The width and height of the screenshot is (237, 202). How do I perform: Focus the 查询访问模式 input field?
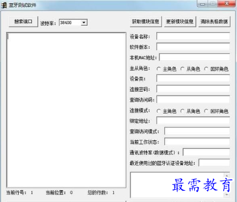point(197,131)
